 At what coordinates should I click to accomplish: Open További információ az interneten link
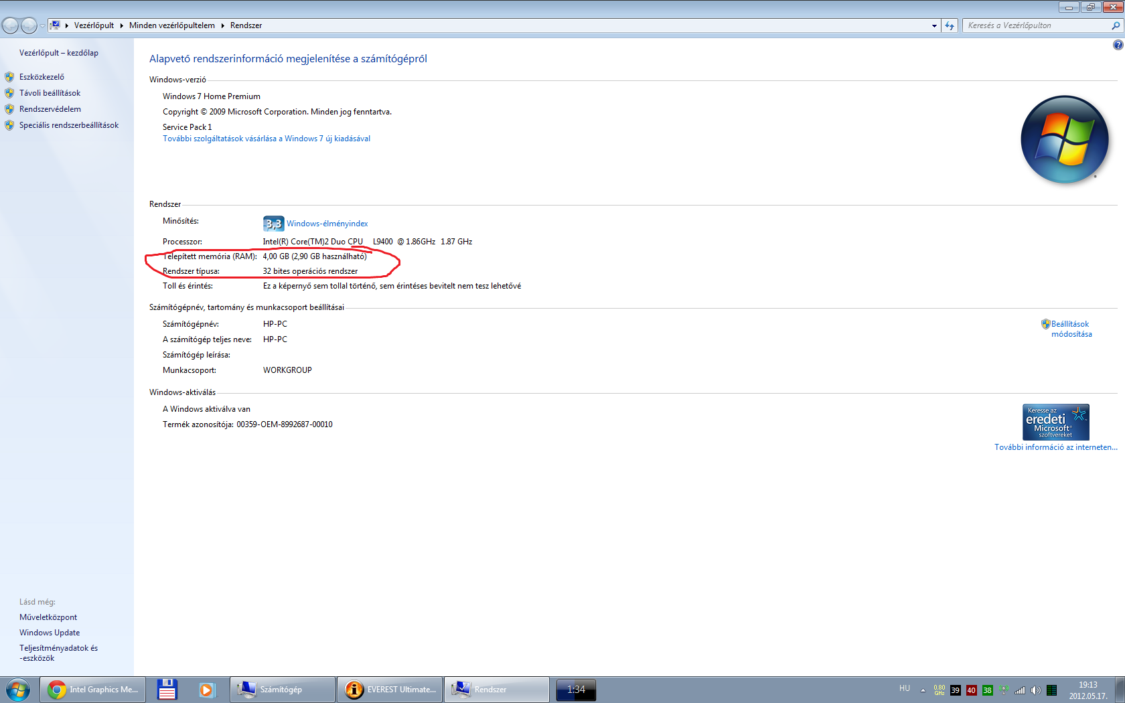tap(1055, 447)
